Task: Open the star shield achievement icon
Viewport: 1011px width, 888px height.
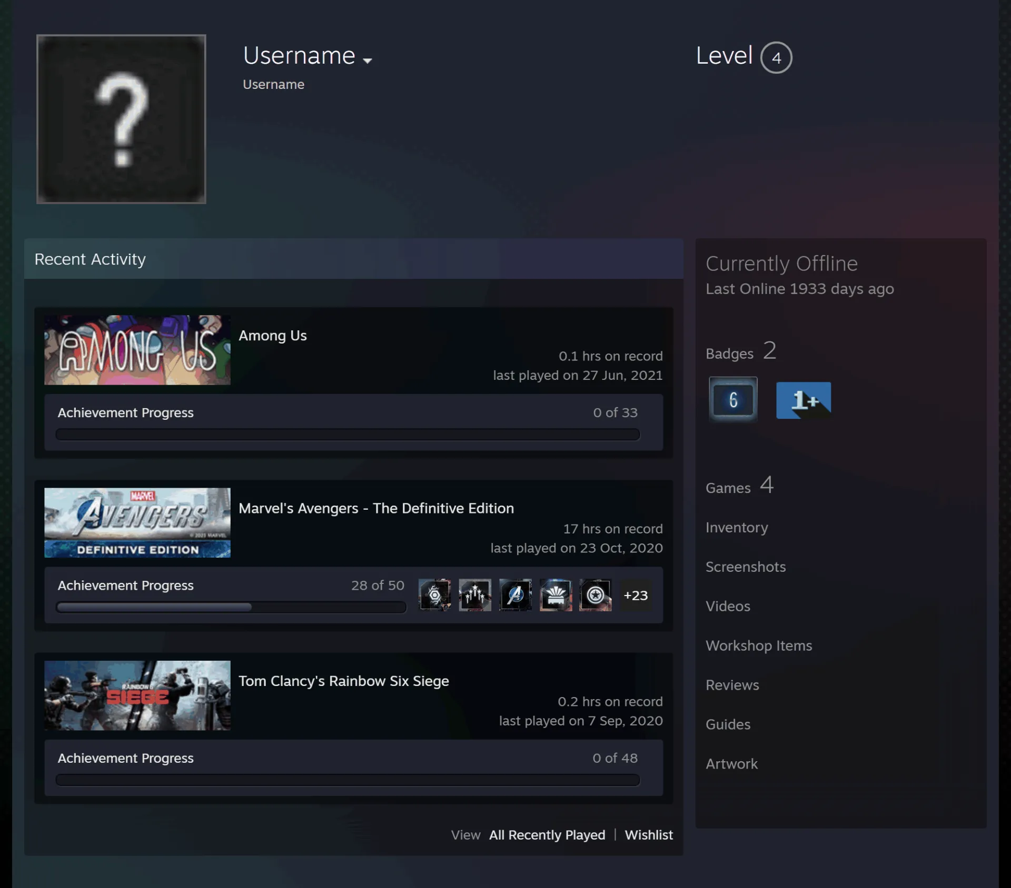Action: click(x=596, y=595)
